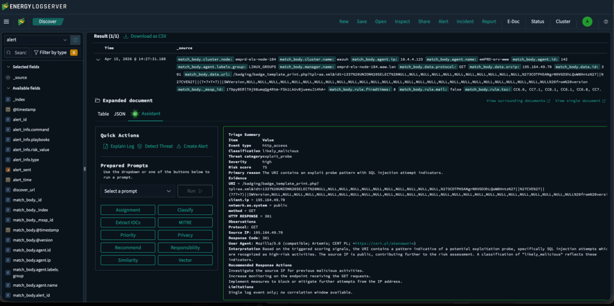Screen dimensions: 614x306
Task: Click the Inspect menu item
Action: [402, 22]
